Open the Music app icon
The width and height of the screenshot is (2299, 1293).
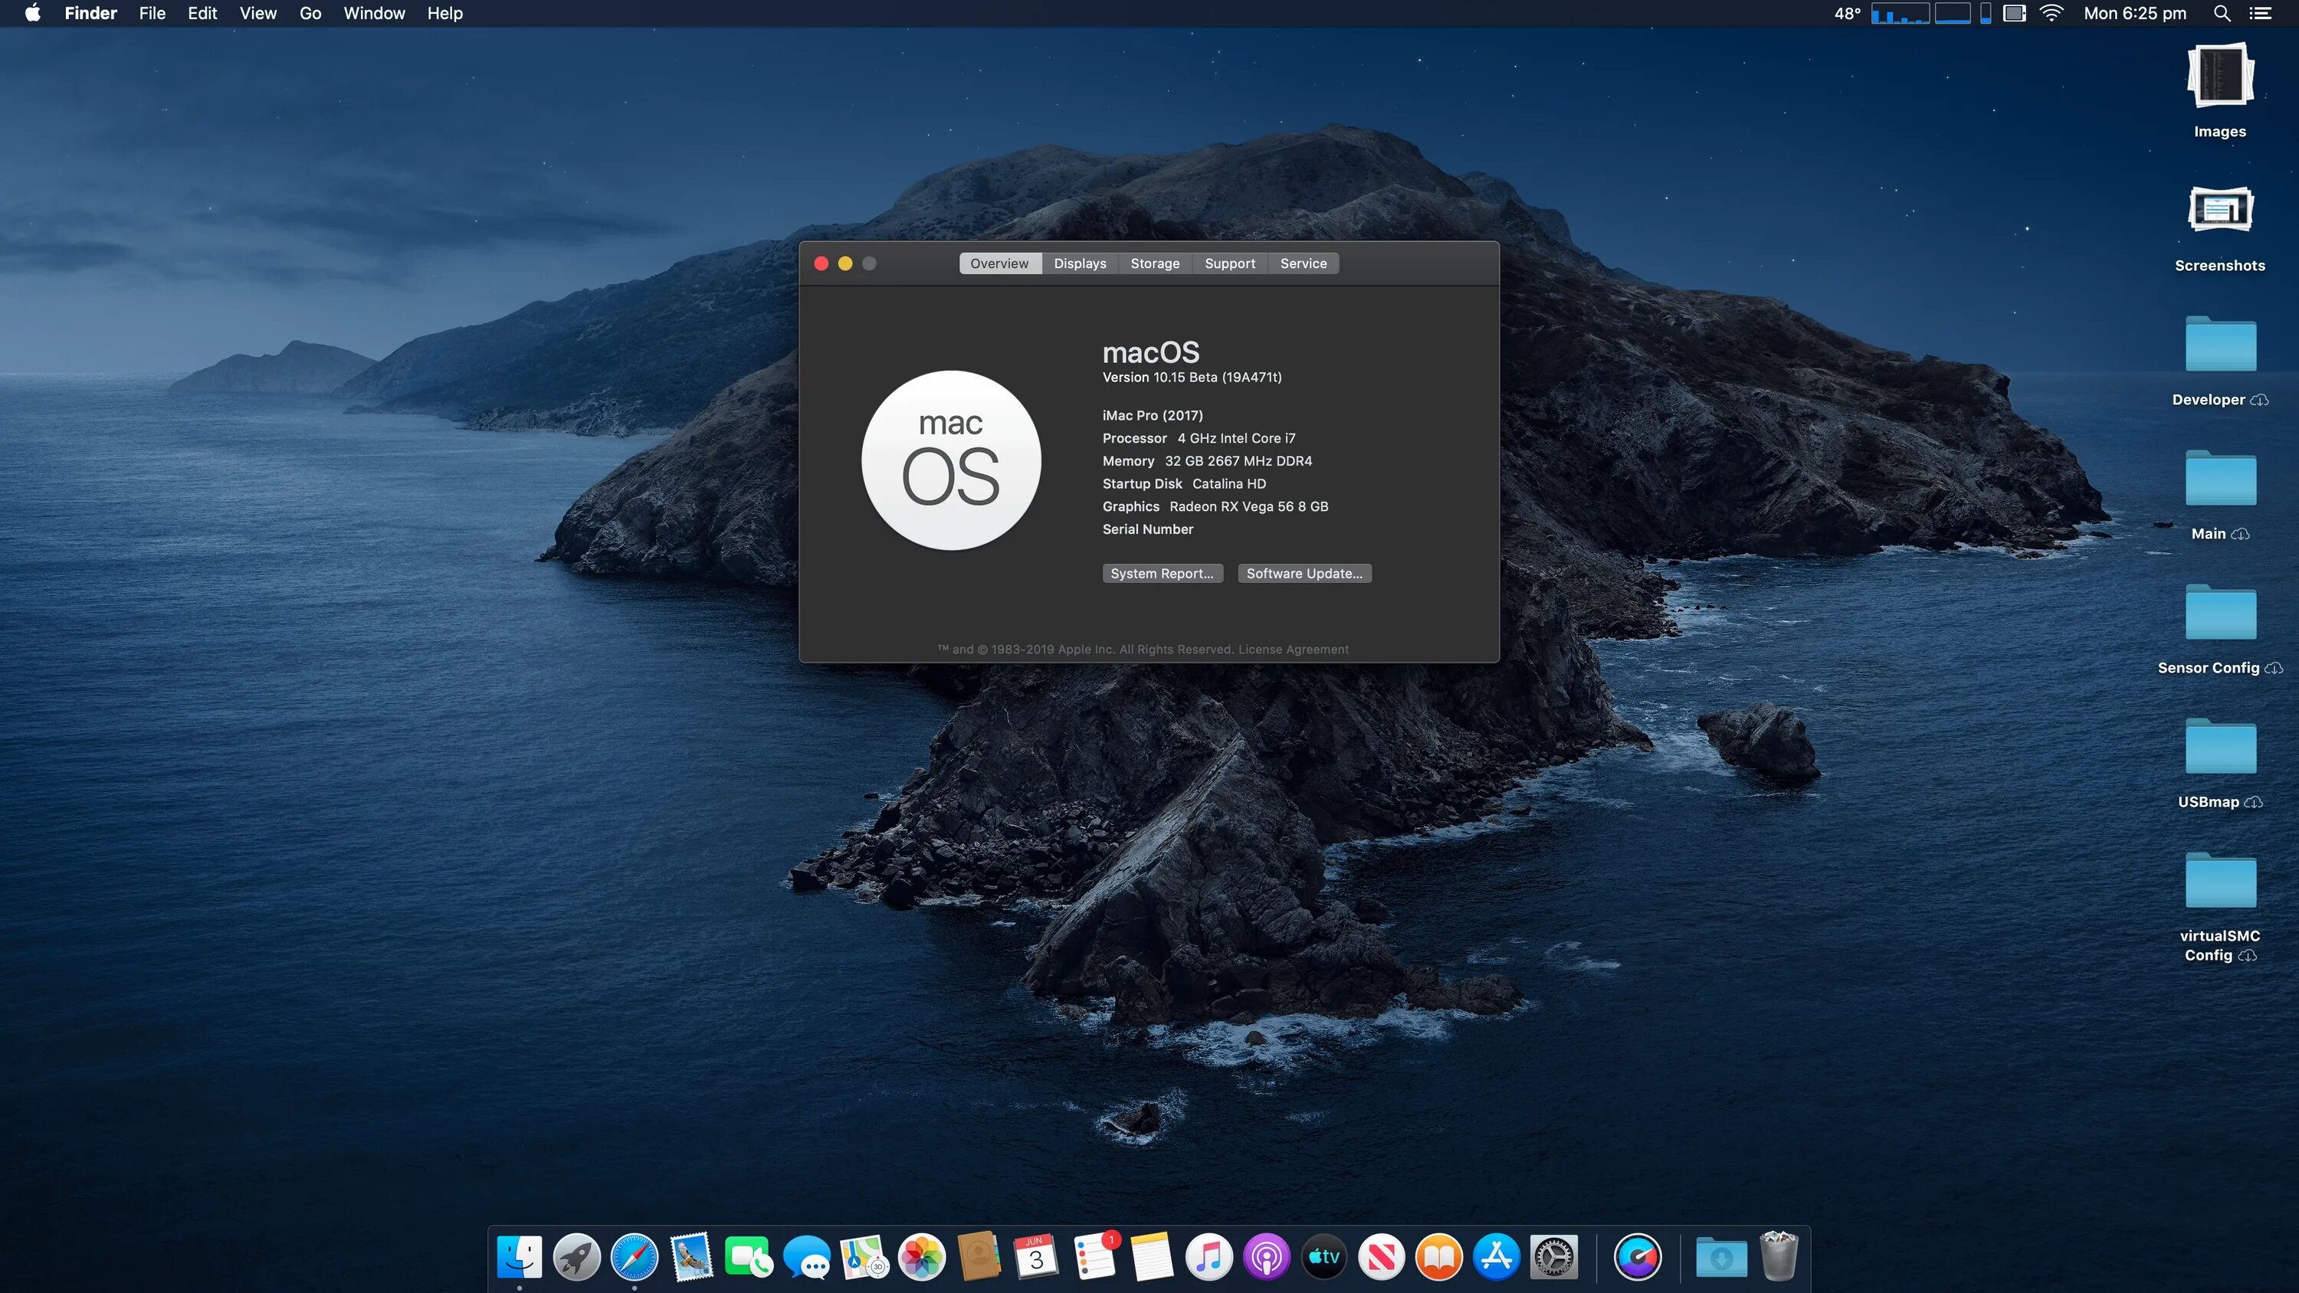point(1209,1256)
